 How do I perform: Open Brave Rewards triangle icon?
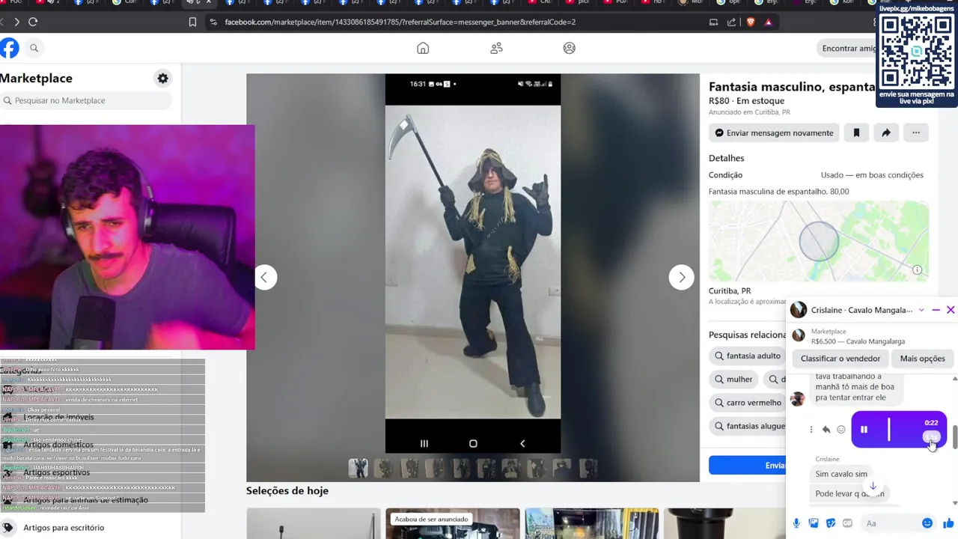pos(768,22)
